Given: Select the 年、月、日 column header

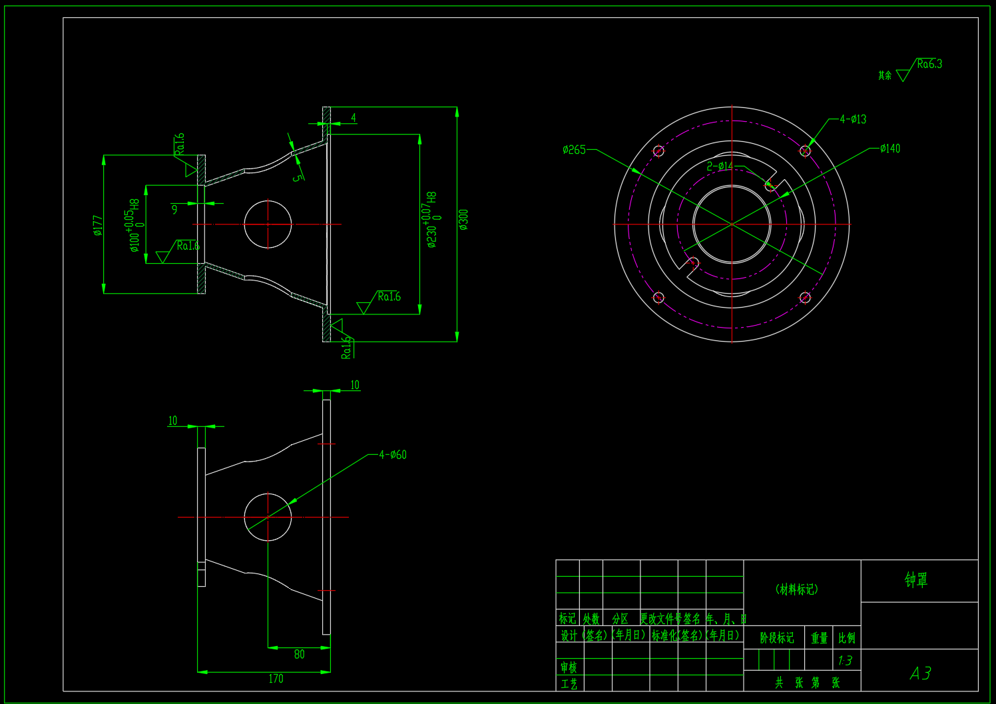Looking at the screenshot, I should point(726,619).
